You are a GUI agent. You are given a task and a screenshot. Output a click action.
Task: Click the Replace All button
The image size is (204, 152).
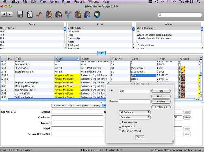[x=161, y=107]
